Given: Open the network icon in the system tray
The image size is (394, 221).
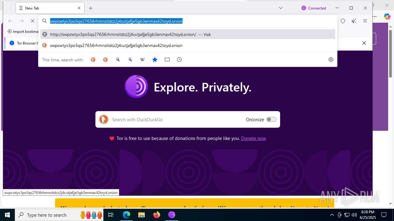Looking at the screenshot, I should pos(347,215).
